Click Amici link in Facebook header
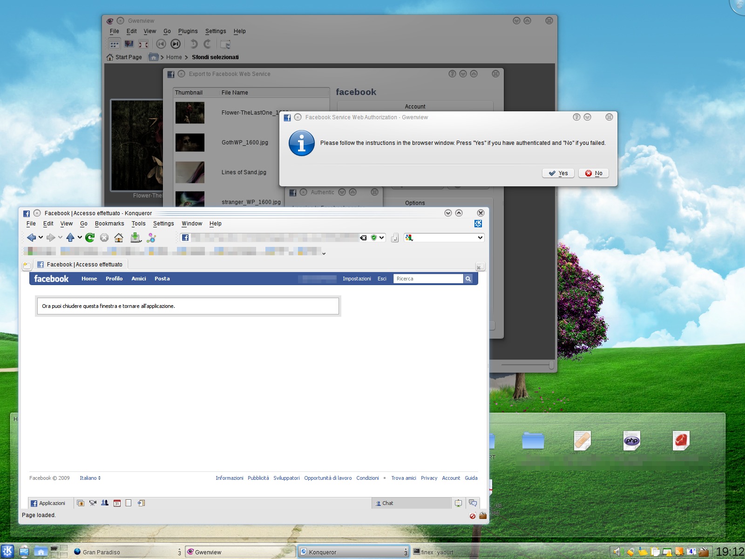Viewport: 745px width, 559px height. tap(139, 279)
